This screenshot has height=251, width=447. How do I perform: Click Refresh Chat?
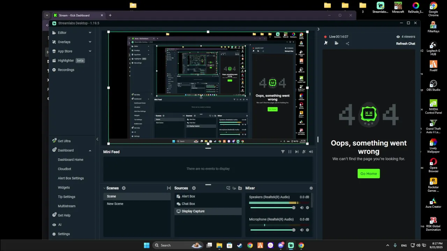pyautogui.click(x=405, y=44)
